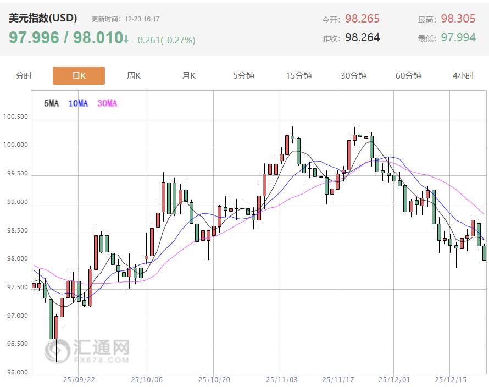489x387 pixels.
Task: Toggle the blue 10MA legend label
Action: [x=78, y=103]
